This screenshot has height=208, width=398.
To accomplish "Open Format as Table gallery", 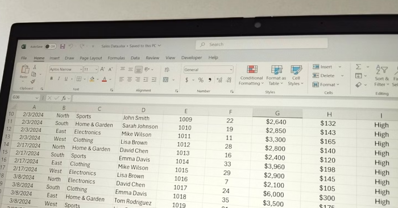I will tap(276, 76).
